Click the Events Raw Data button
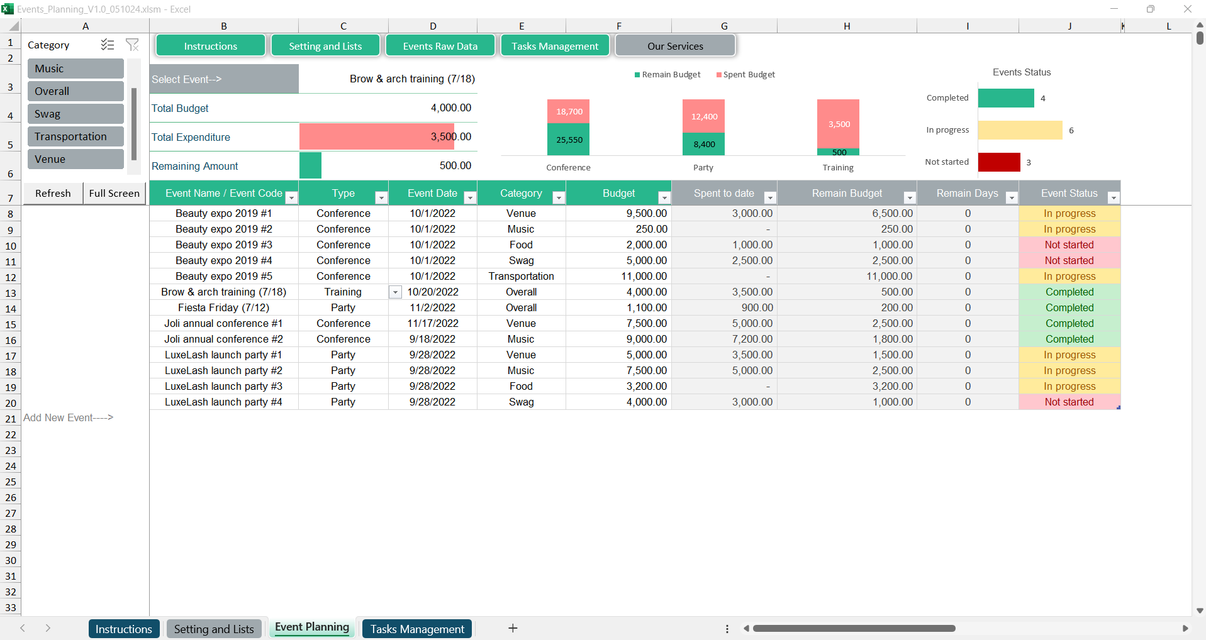Screen dimensions: 1206x640 point(440,46)
